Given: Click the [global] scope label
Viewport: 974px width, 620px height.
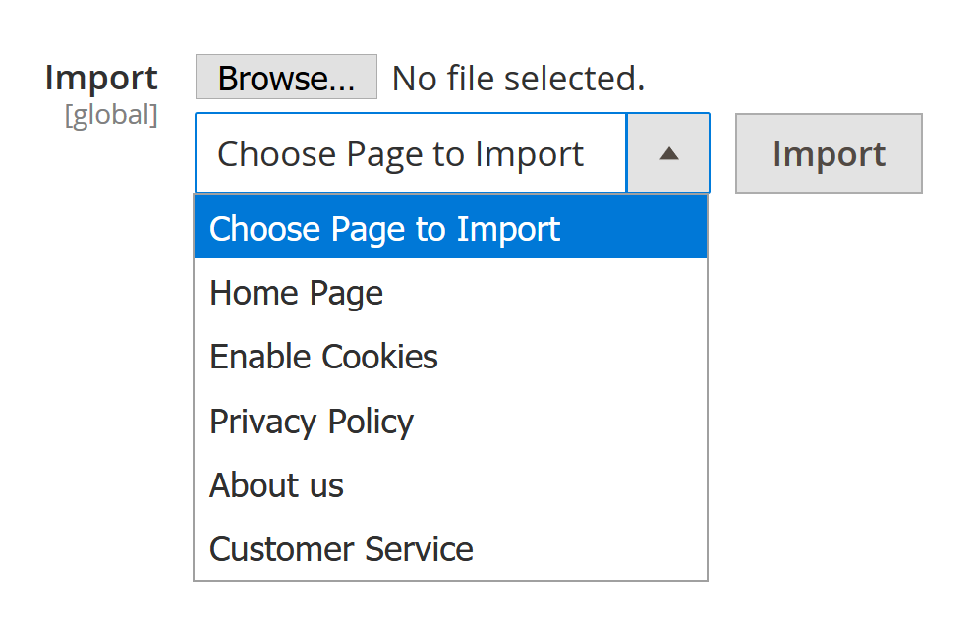Looking at the screenshot, I should point(111,115).
